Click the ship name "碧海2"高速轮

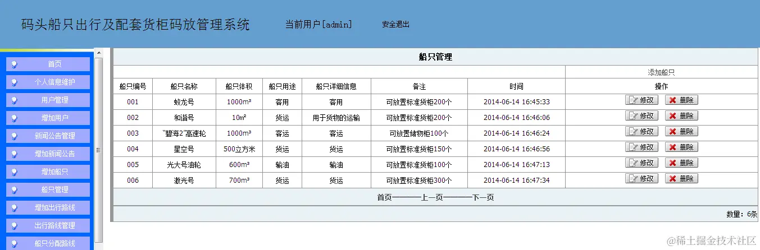[184, 133]
